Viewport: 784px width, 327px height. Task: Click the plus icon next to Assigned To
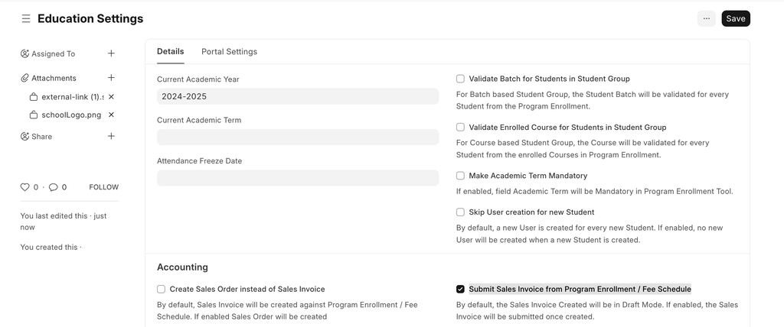[111, 53]
